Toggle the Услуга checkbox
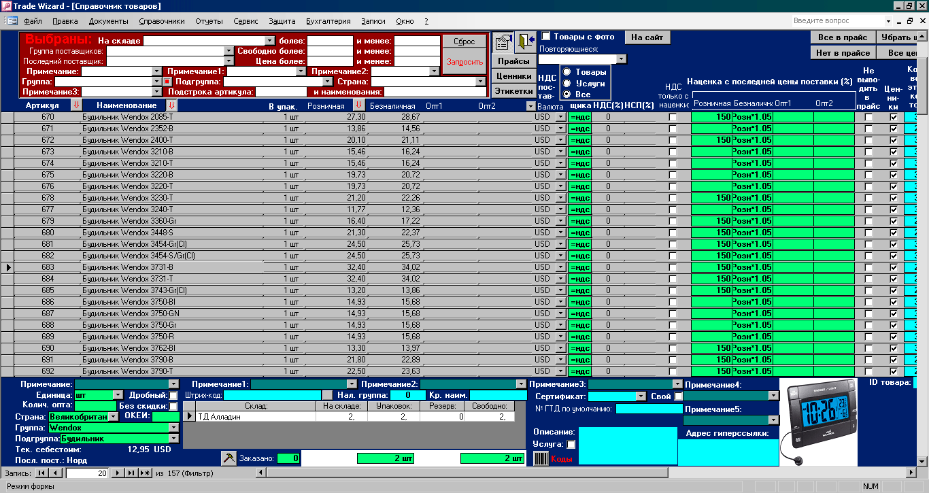 [x=571, y=444]
